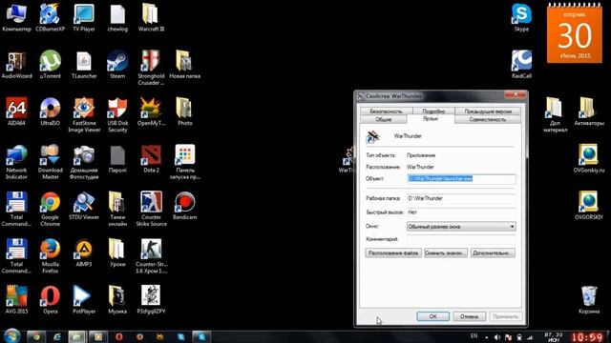The height and width of the screenshot is (343, 611).
Task: Click the Активаторы folder icon
Action: (x=589, y=111)
